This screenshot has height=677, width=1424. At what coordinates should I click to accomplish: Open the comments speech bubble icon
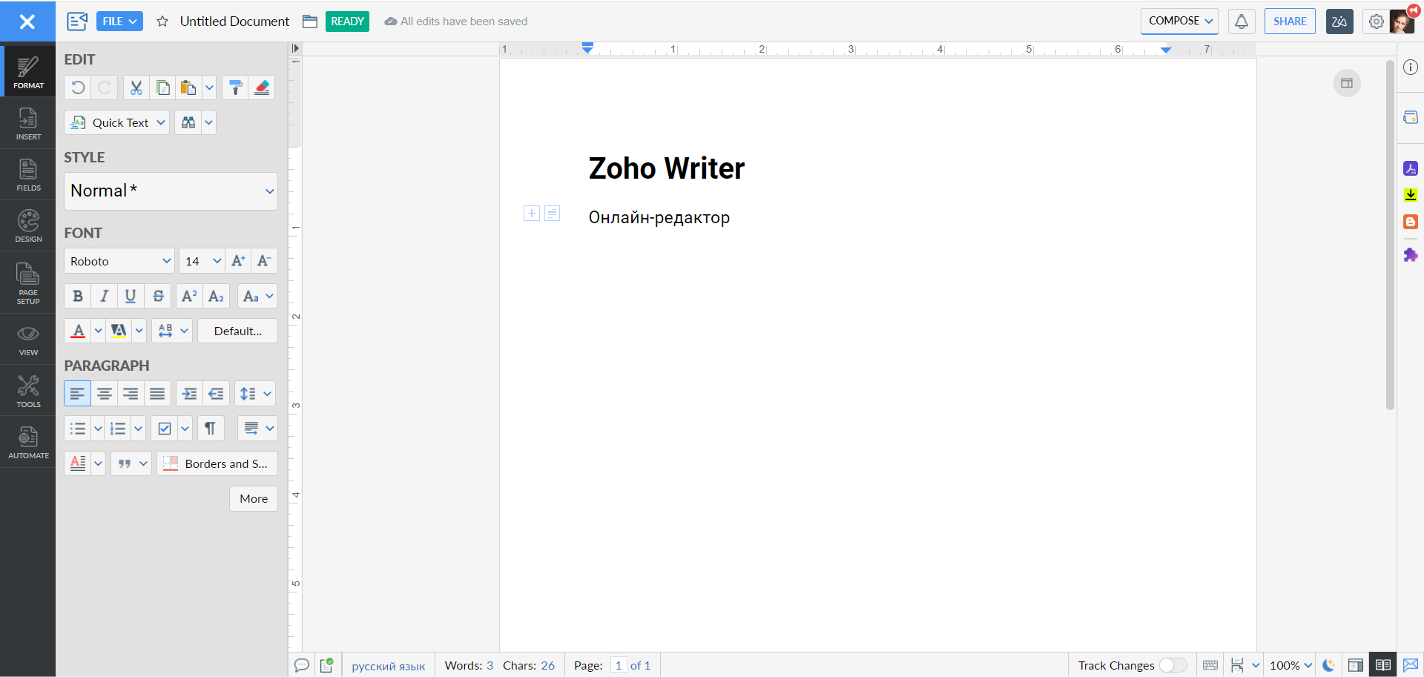pos(302,665)
